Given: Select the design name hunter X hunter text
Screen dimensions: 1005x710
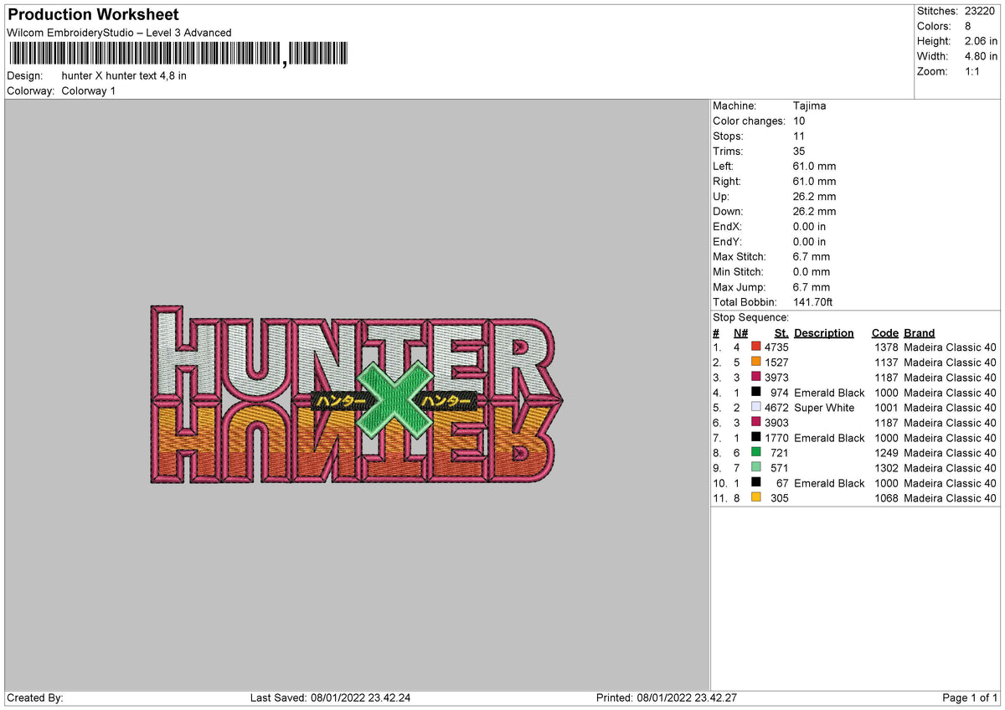Looking at the screenshot, I should pos(124,75).
